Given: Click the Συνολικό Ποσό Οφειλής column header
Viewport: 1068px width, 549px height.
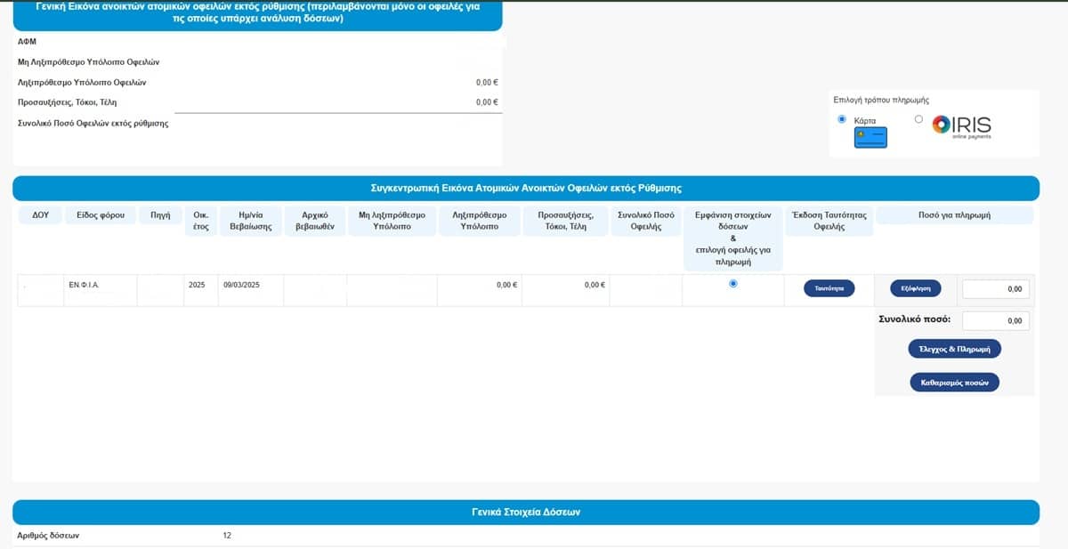Looking at the screenshot, I should (x=645, y=221).
